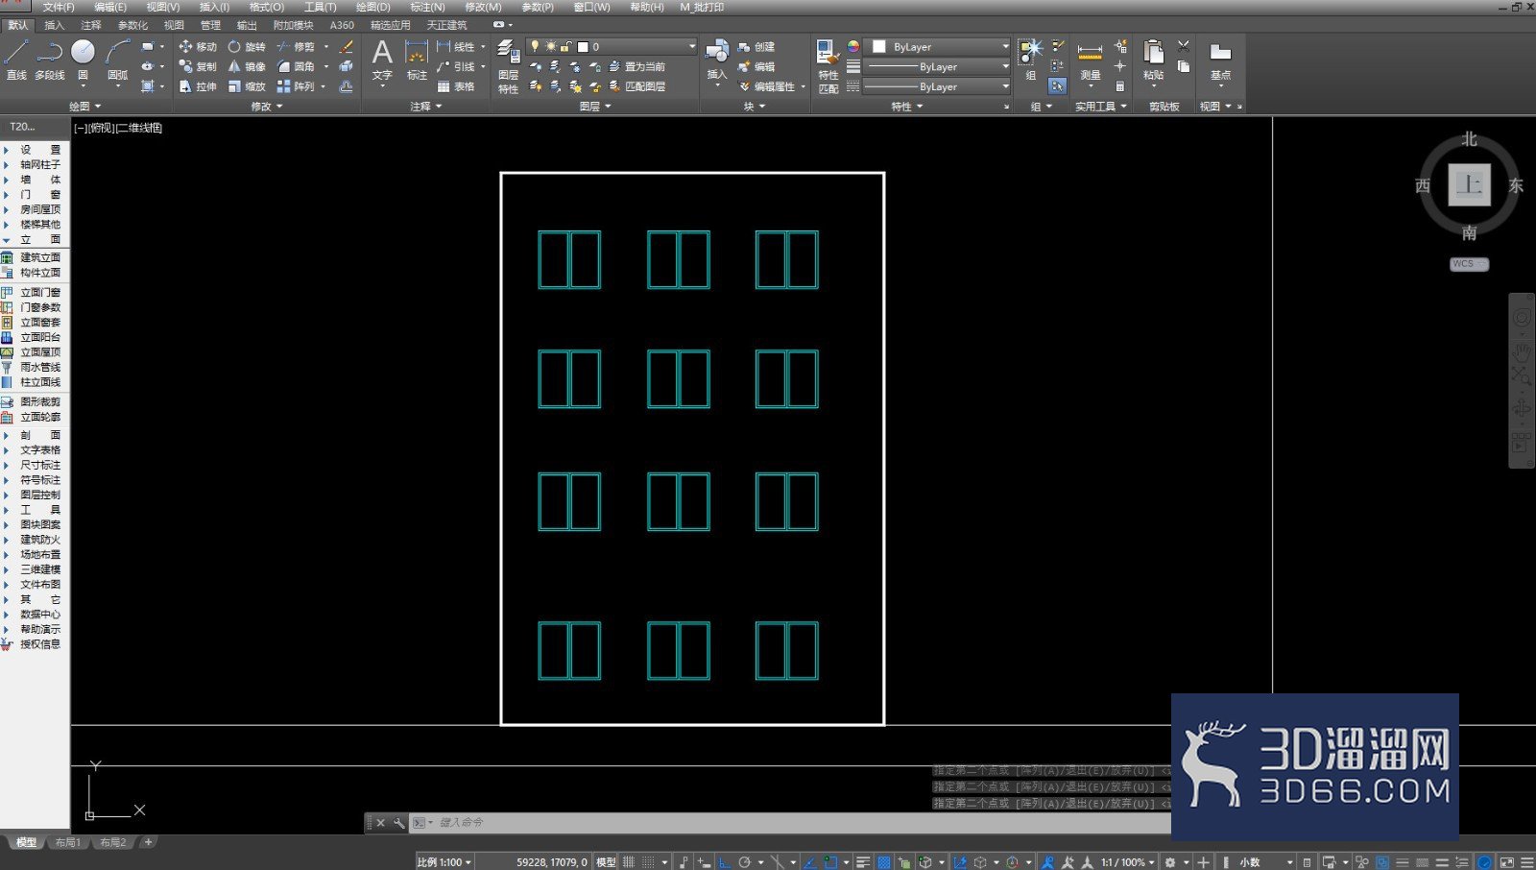Click 特性匹配 (Match Properties) icon
The height and width of the screenshot is (870, 1536).
coord(828,66)
